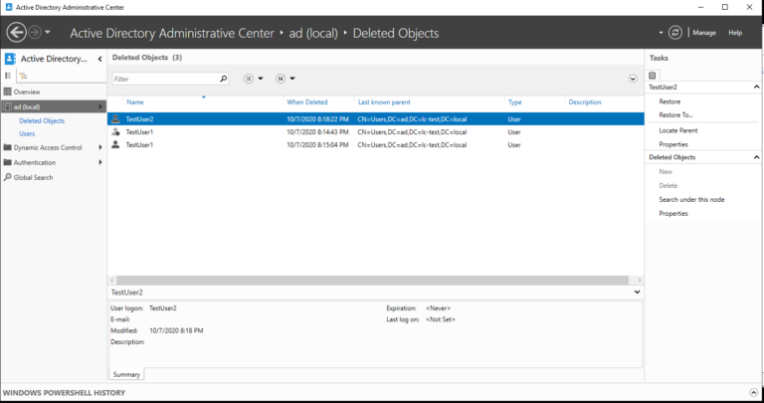This screenshot has height=403, width=764.
Task: Select TestUser1 deleted at 8:15:04 PM
Action: click(x=376, y=144)
